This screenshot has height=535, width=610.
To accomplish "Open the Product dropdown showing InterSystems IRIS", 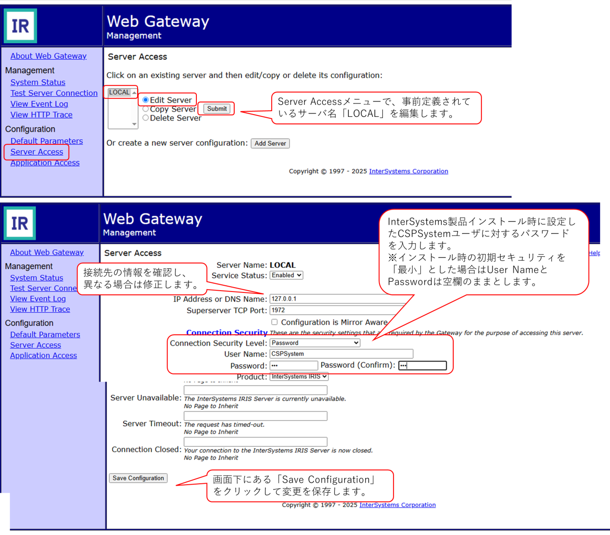I will pos(299,377).
